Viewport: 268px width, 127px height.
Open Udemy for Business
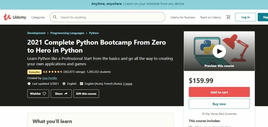click(x=183, y=17)
